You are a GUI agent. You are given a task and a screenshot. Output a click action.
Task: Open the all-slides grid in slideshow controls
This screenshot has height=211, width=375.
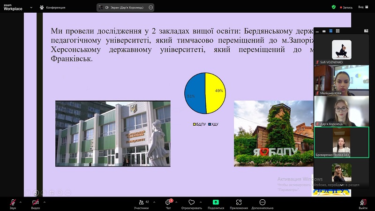point(52,193)
